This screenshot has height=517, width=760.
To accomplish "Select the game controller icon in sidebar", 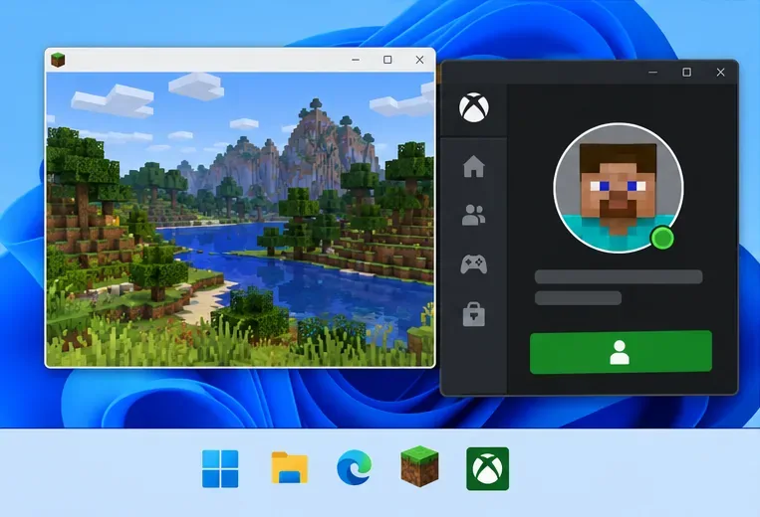I will (473, 264).
